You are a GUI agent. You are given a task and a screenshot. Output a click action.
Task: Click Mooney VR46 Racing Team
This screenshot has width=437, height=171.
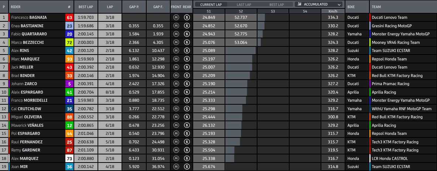(396, 42)
